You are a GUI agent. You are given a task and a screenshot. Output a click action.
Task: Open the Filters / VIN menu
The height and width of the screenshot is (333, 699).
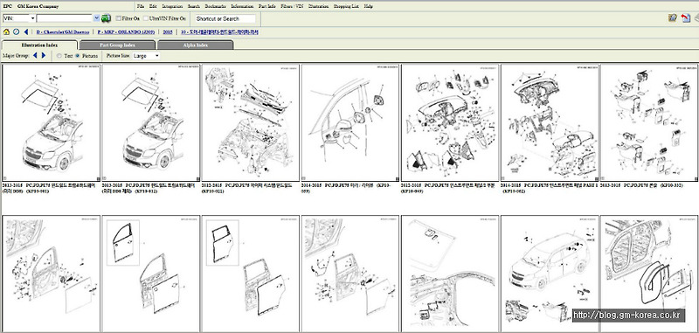click(292, 6)
